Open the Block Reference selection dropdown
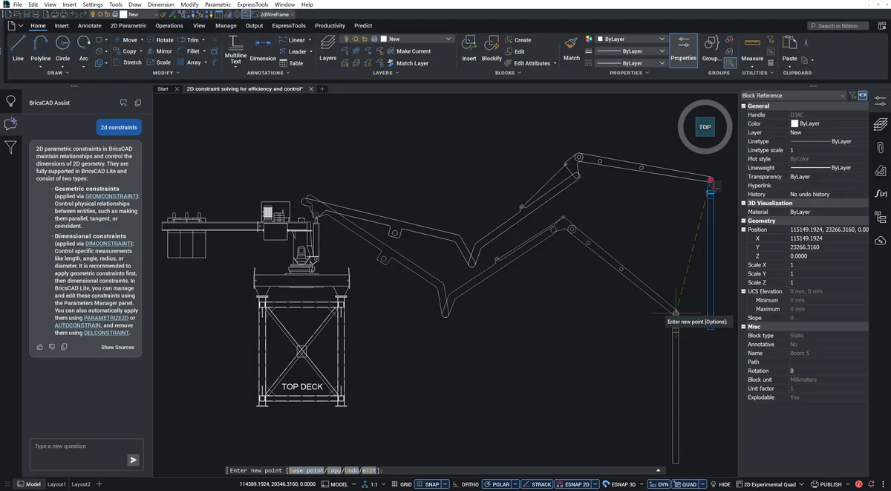891x491 pixels. [x=793, y=95]
